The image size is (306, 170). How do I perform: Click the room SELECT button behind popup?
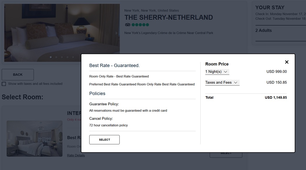click(x=226, y=155)
